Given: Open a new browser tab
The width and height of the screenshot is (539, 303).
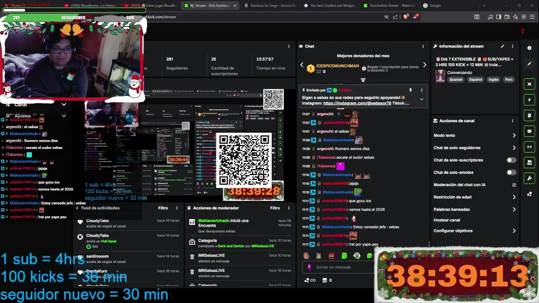Looking at the screenshot, I should coord(484,5).
